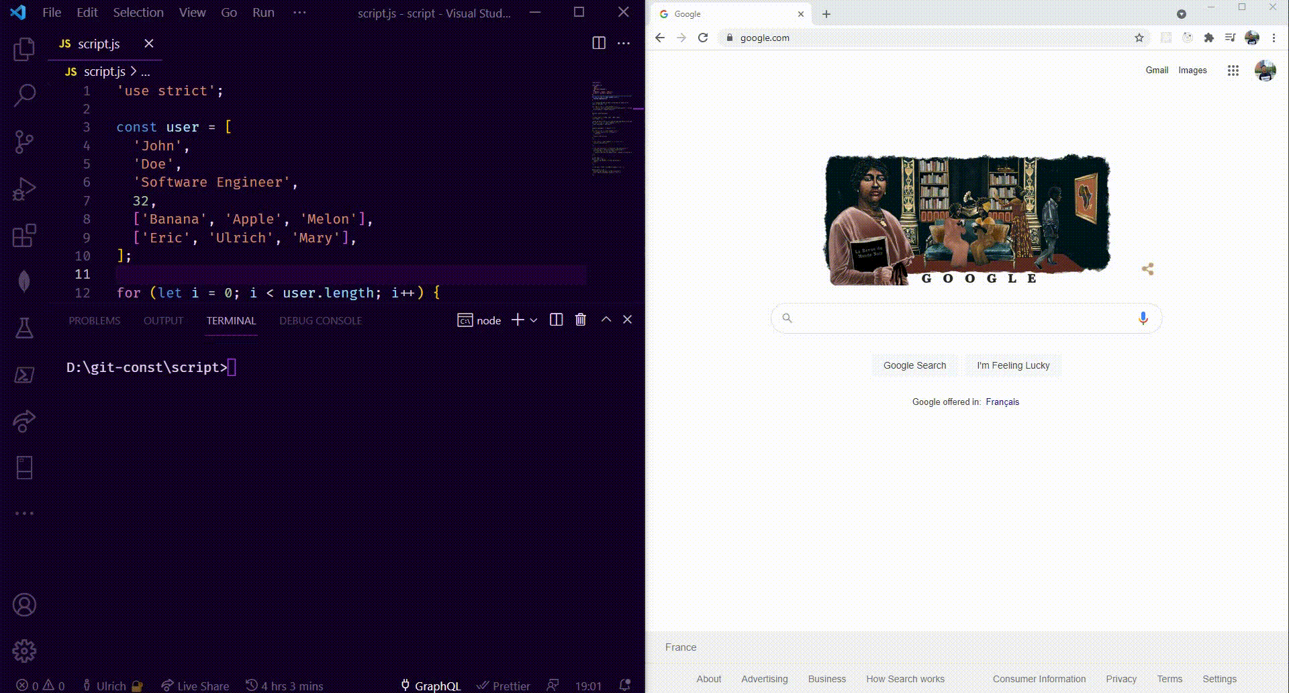The image size is (1289, 693).
Task: Open the Extensions view
Action: click(x=24, y=235)
